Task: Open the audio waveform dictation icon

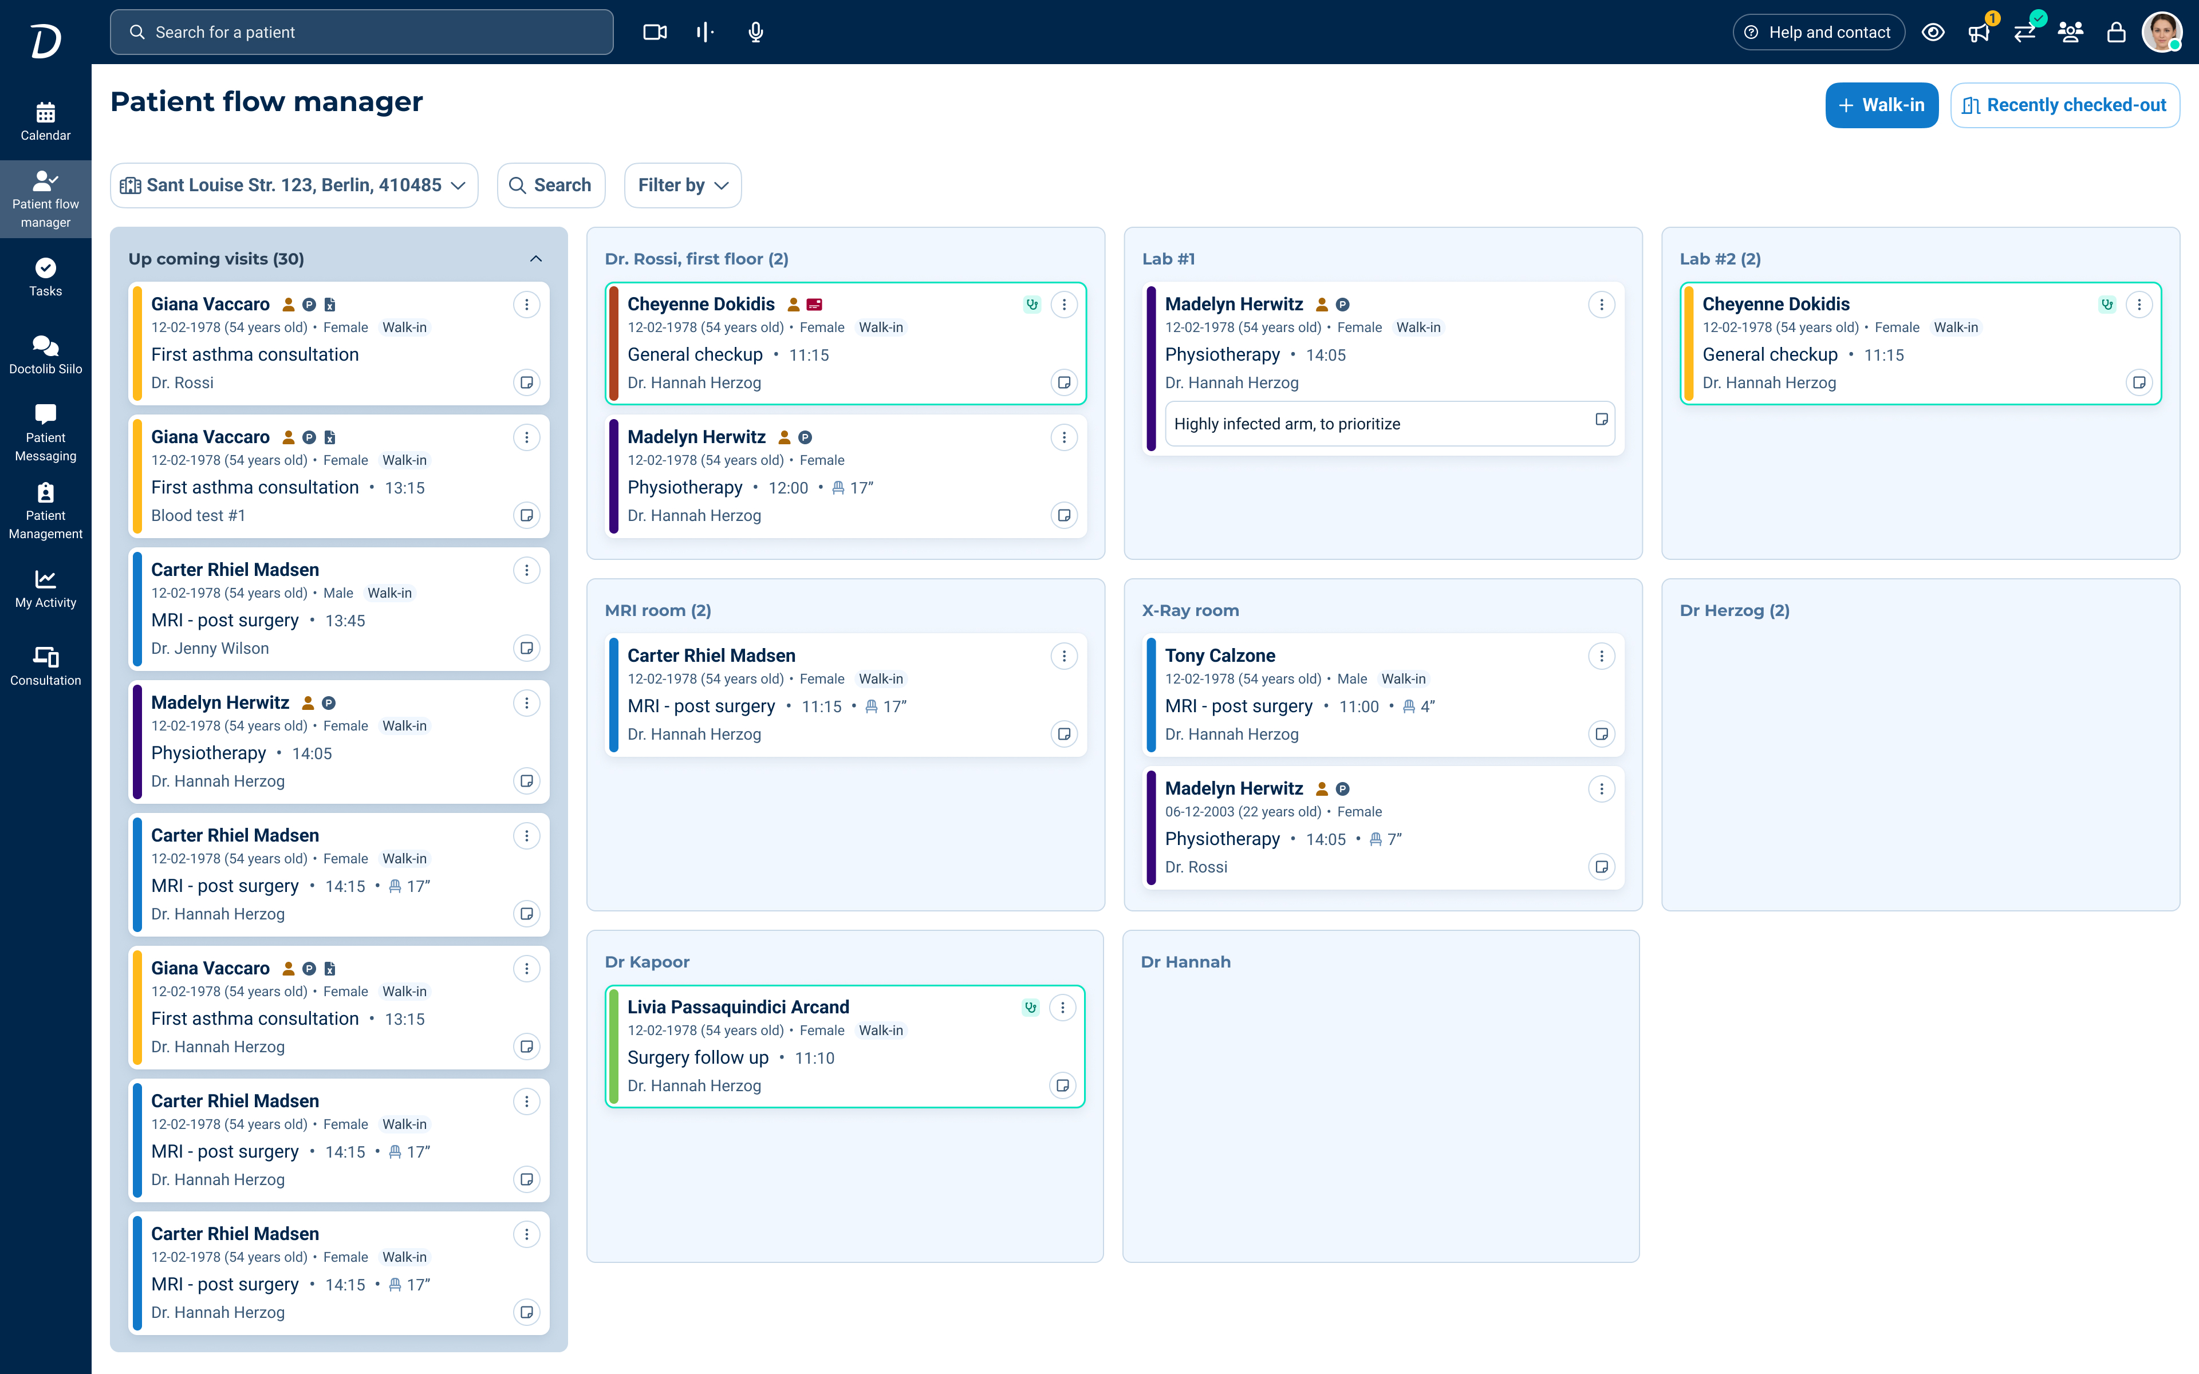Action: point(704,33)
